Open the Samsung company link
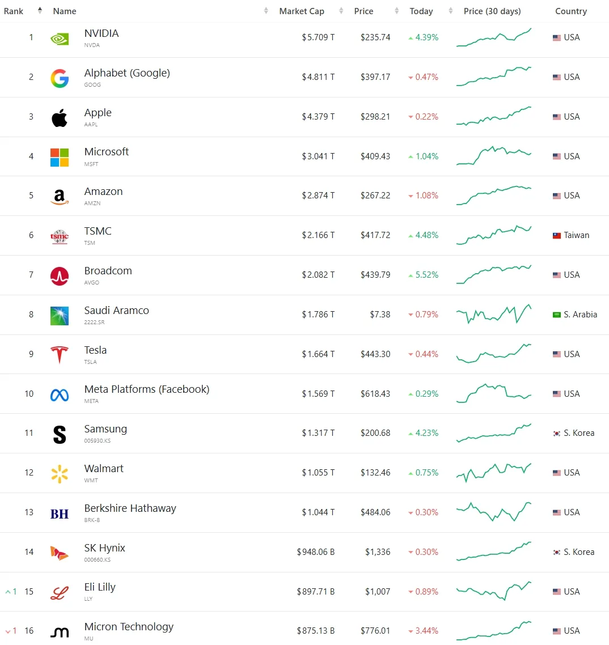Image resolution: width=609 pixels, height=645 pixels. click(x=105, y=429)
